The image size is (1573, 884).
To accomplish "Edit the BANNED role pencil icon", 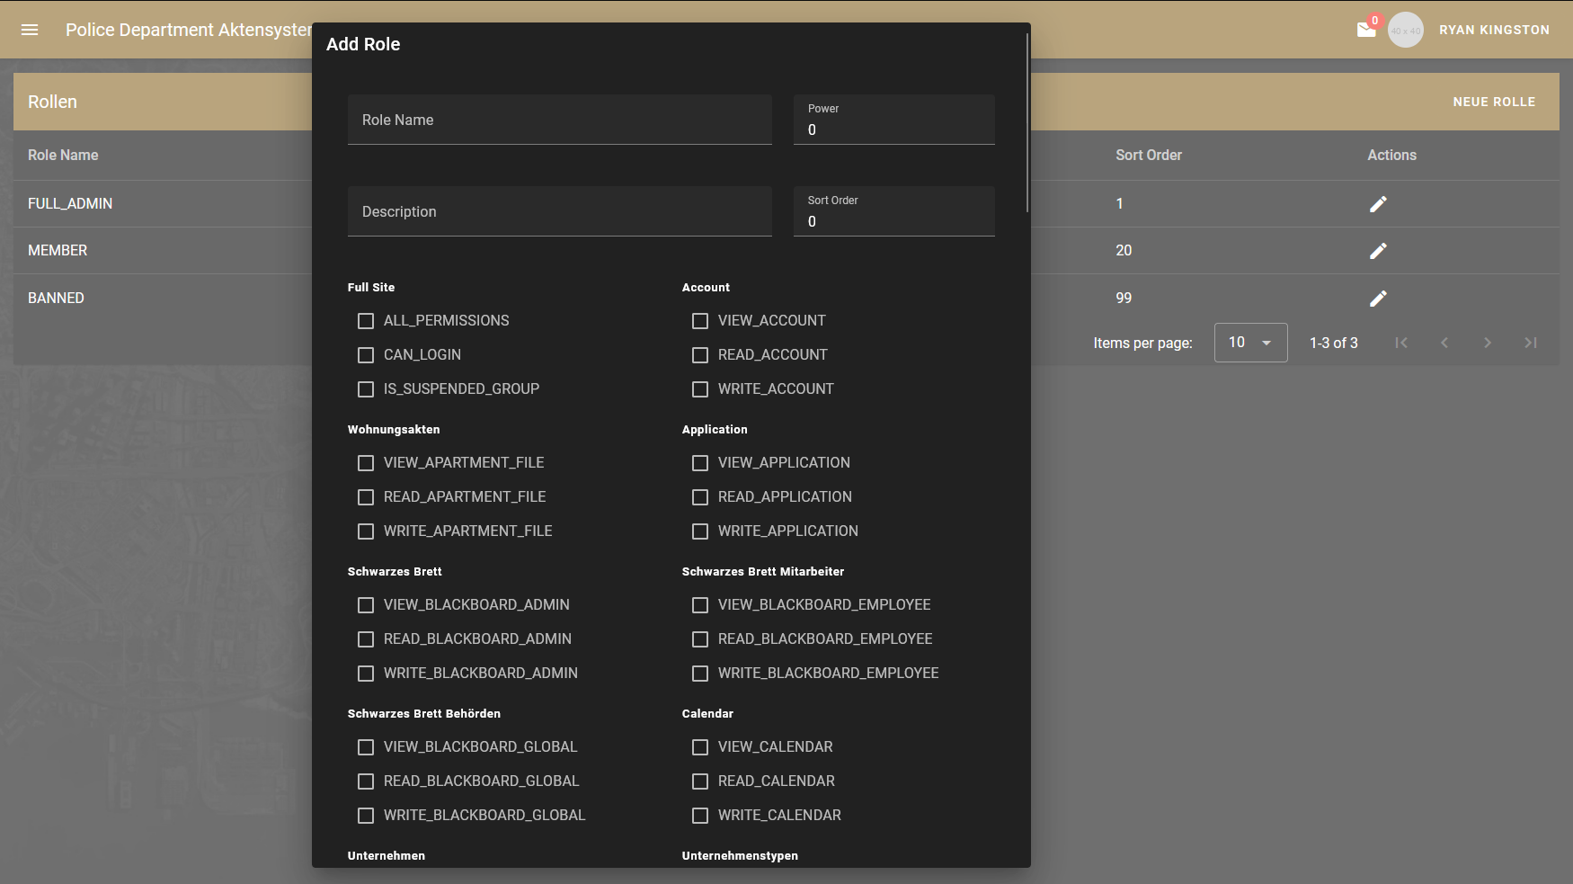I will (x=1378, y=299).
